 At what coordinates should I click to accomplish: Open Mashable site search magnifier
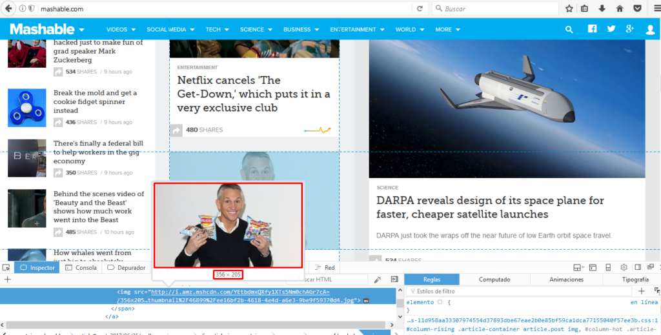pos(569,30)
